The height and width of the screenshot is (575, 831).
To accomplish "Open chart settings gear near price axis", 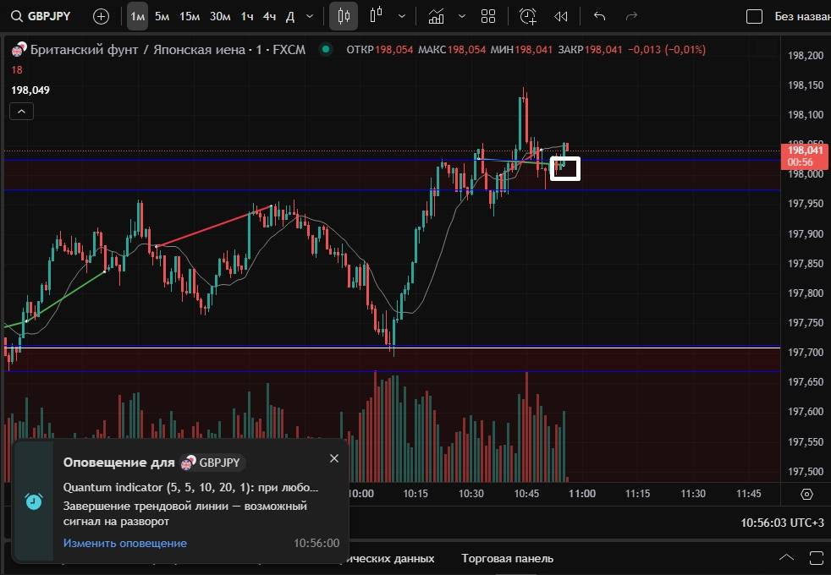I will coord(806,495).
